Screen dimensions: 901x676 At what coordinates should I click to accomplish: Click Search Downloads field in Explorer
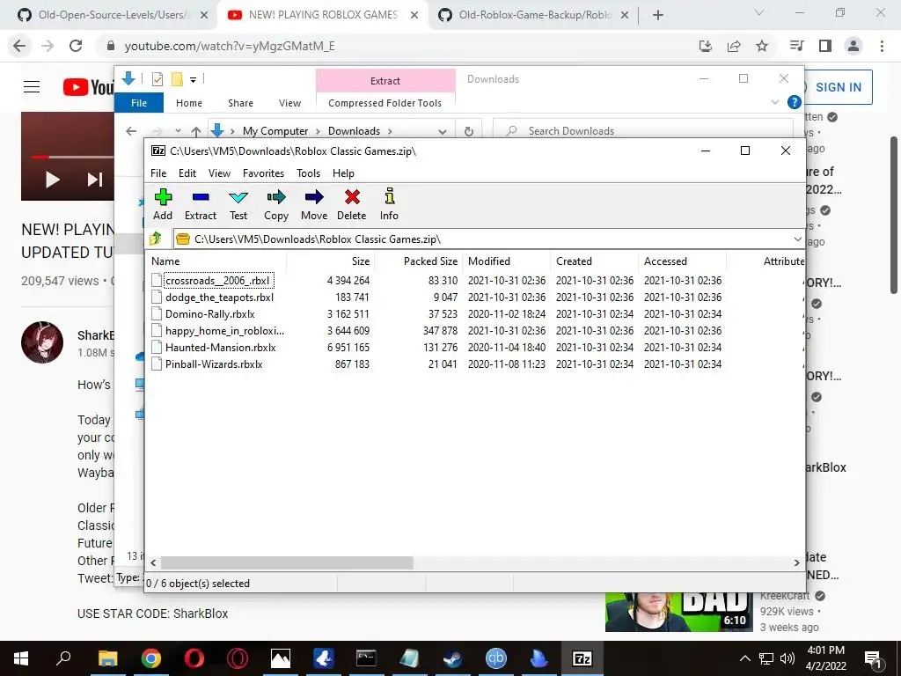(643, 130)
